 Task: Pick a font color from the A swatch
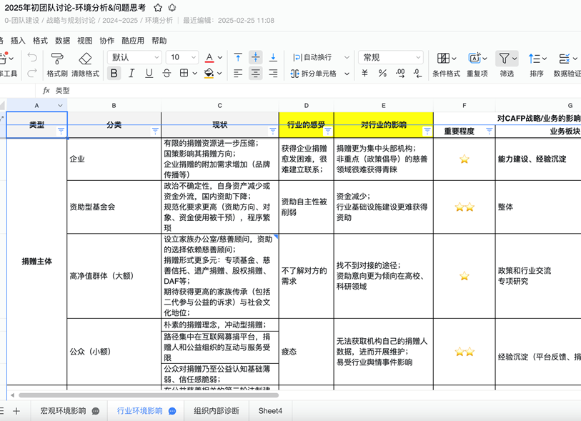(x=210, y=58)
